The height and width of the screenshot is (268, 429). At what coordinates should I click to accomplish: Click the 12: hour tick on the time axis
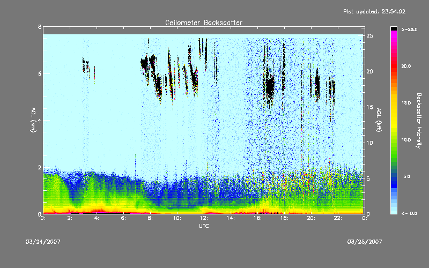(x=204, y=218)
